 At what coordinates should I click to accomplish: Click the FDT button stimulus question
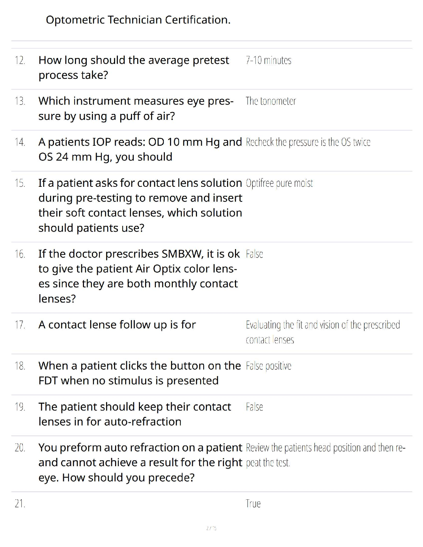[139, 373]
